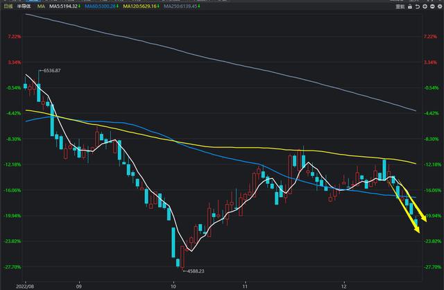The width and height of the screenshot is (444, 290).
Task: Click the right axis -12.18% label
Action: 432,164
